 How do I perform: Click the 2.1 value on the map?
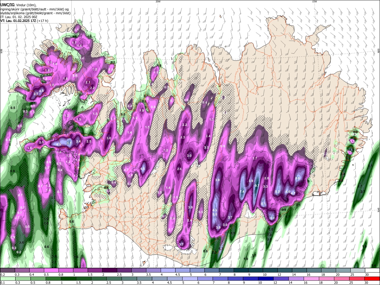88,82
